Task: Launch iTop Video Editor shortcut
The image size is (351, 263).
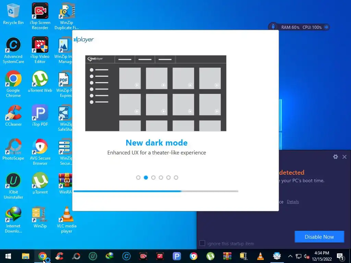Action: 40,50
